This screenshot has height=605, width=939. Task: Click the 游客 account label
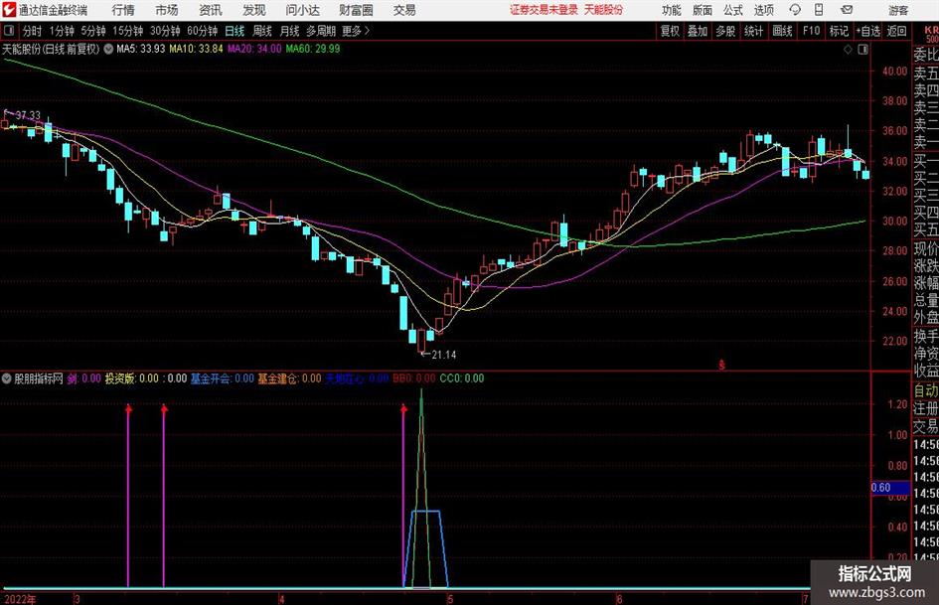point(898,10)
